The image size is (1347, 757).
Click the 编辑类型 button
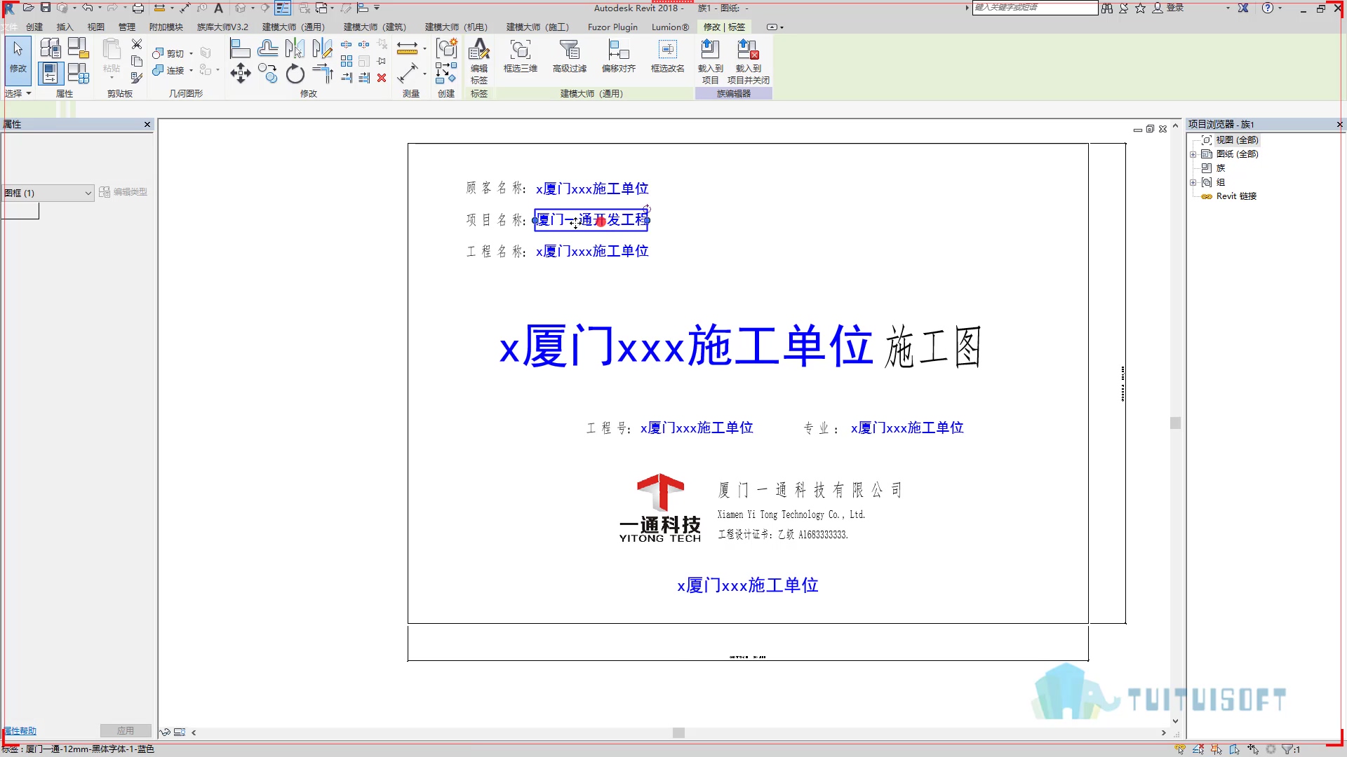tap(123, 192)
